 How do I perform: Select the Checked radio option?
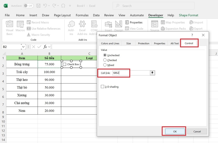[x=110, y=60]
